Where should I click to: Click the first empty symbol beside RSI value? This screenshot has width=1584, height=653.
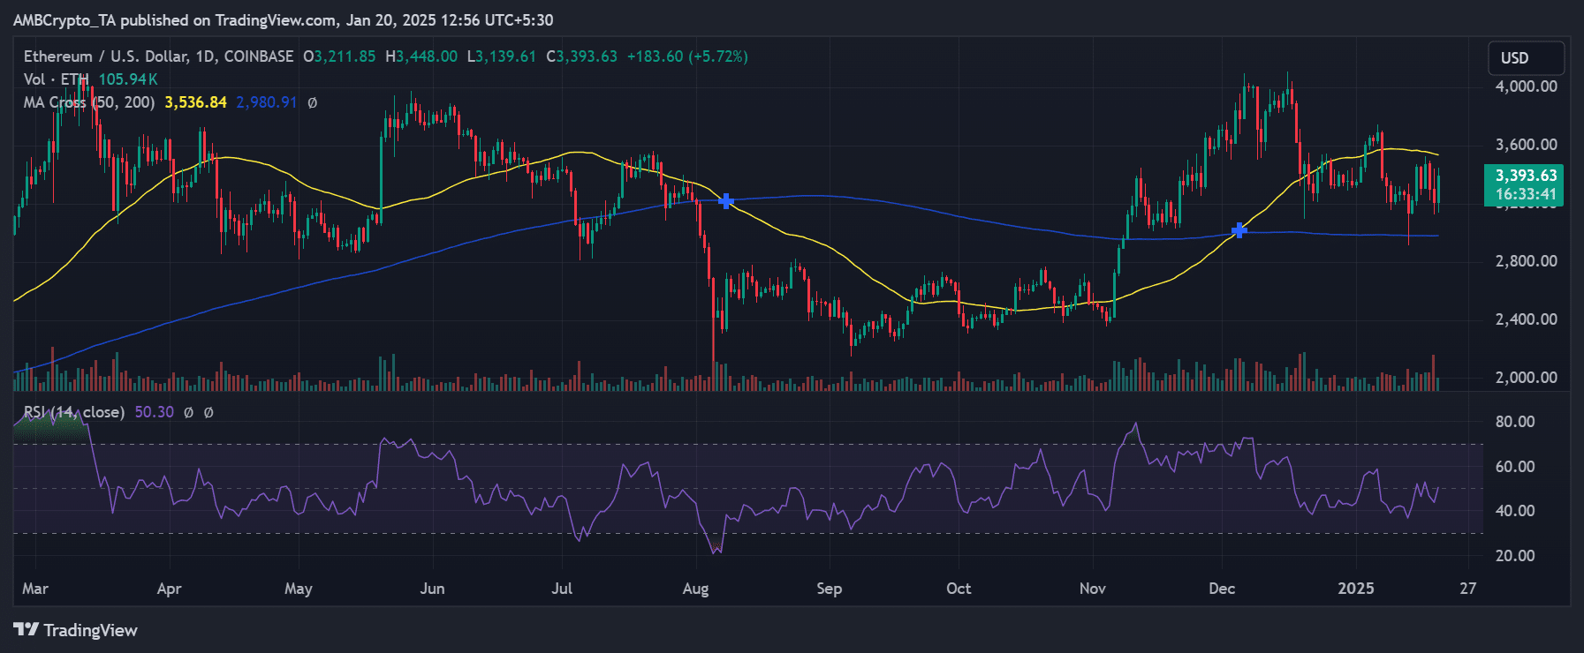tap(188, 412)
